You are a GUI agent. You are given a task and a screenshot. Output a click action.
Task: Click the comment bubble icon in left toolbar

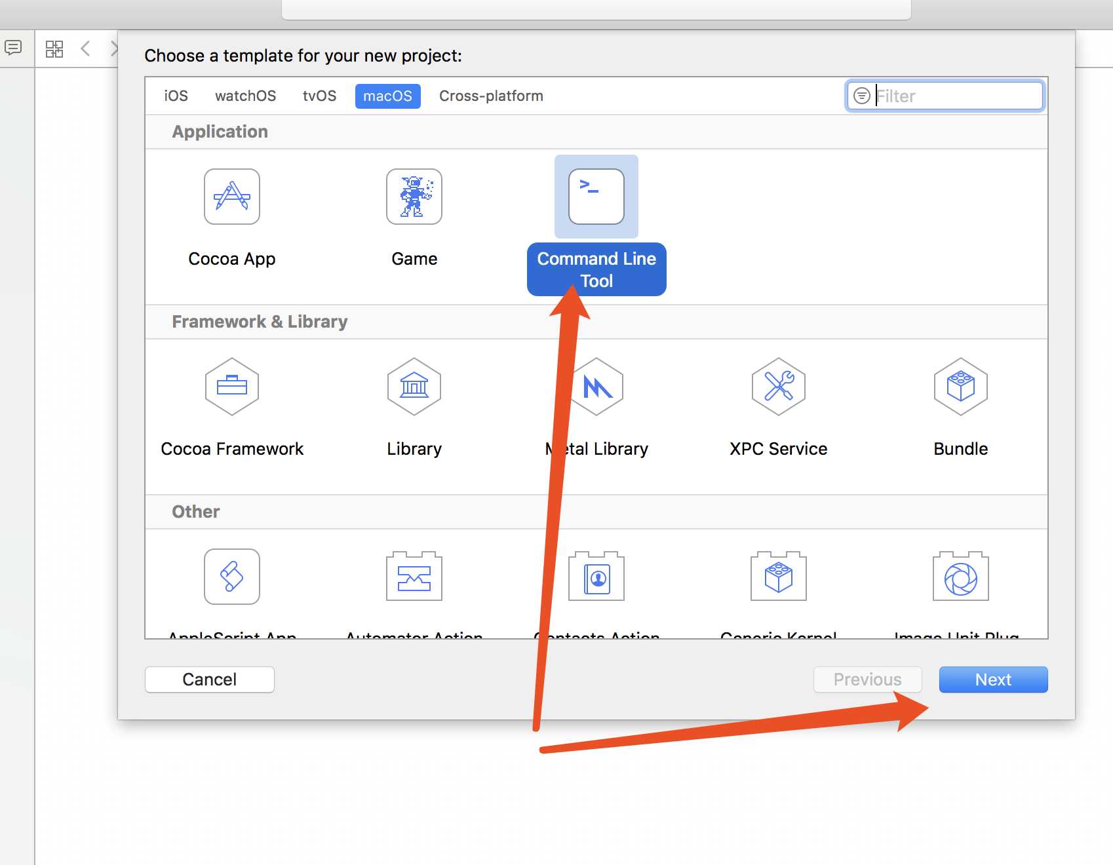[x=13, y=48]
